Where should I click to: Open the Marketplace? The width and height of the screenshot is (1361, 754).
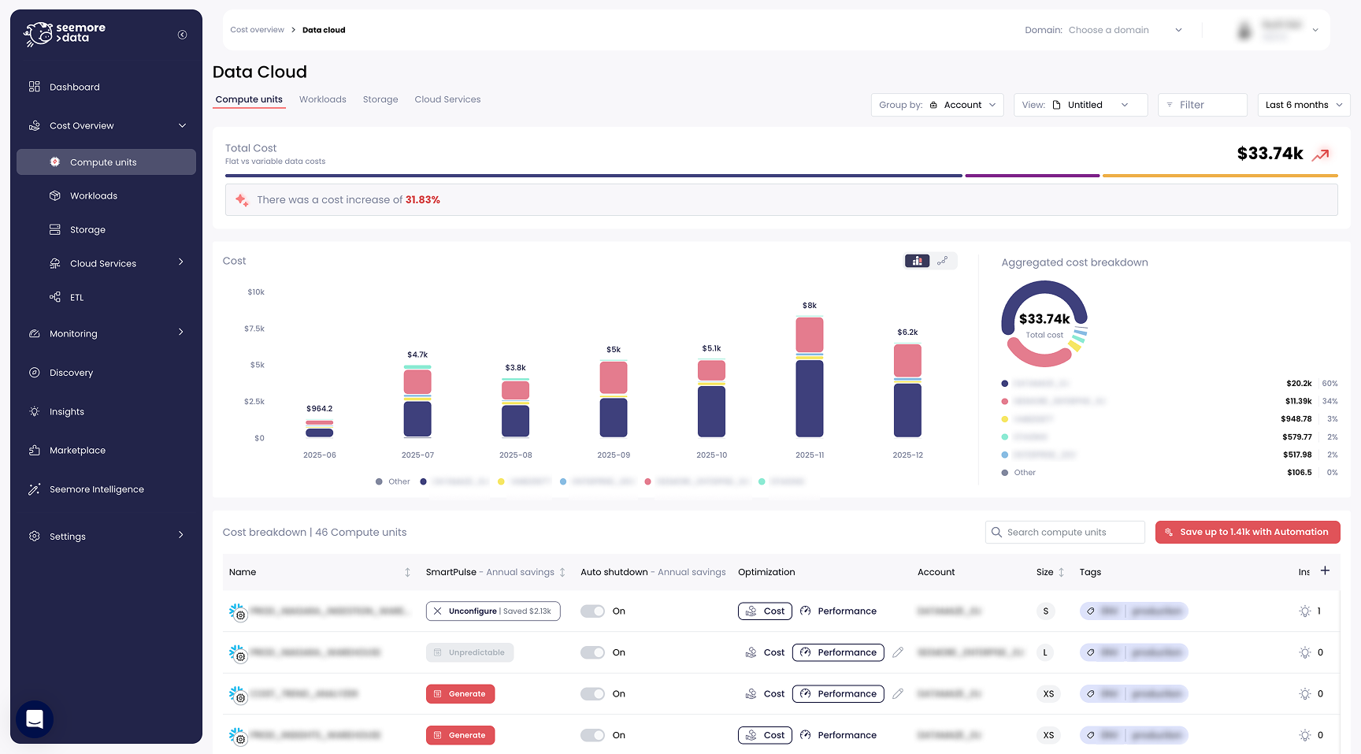(76, 450)
